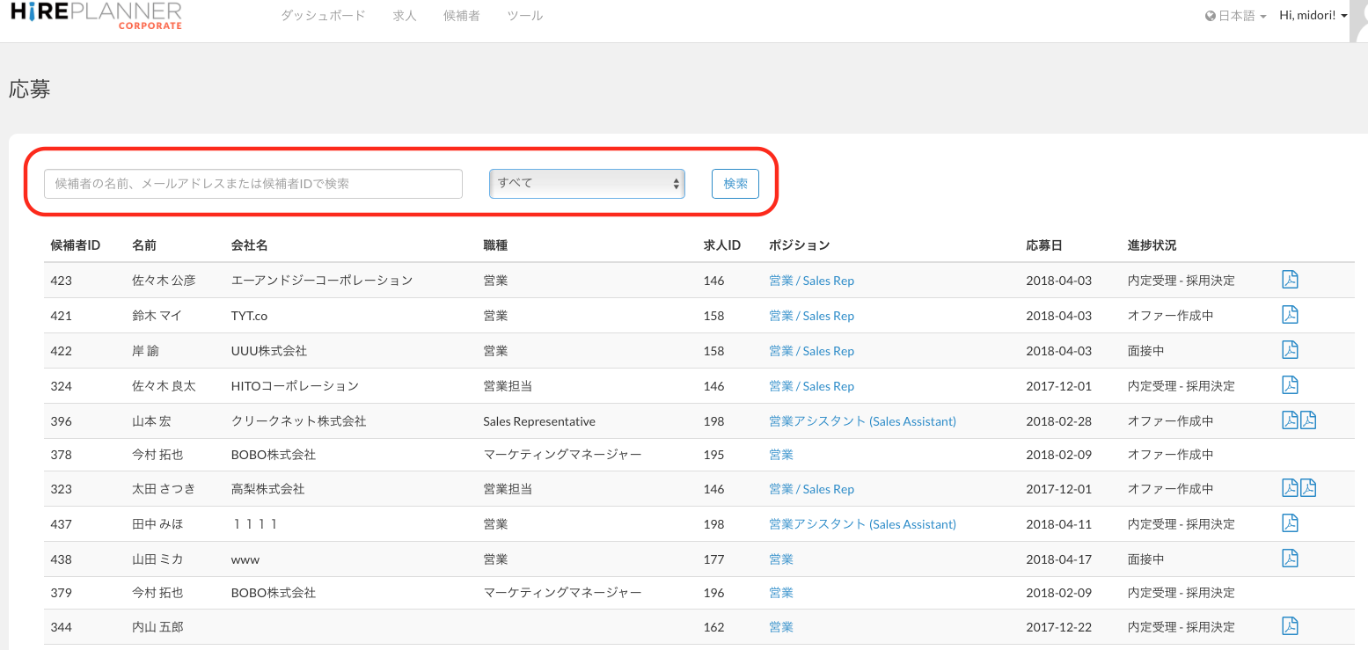Open the Hi, midori! user menu

tap(1313, 16)
